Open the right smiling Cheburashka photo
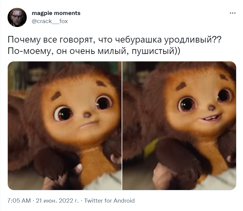 (179, 126)
